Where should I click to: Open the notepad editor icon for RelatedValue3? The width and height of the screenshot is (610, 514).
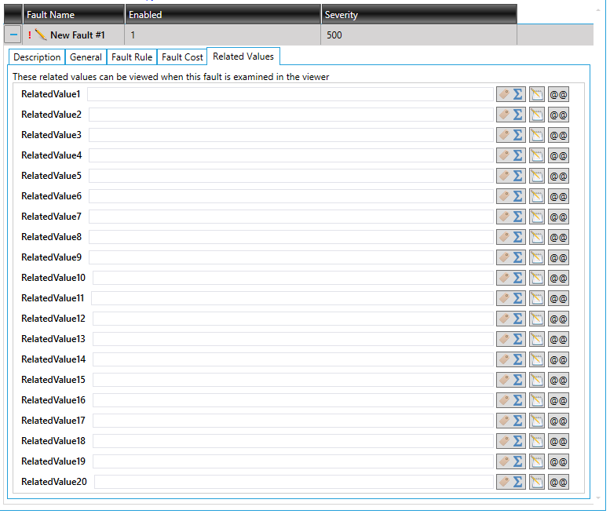click(537, 135)
